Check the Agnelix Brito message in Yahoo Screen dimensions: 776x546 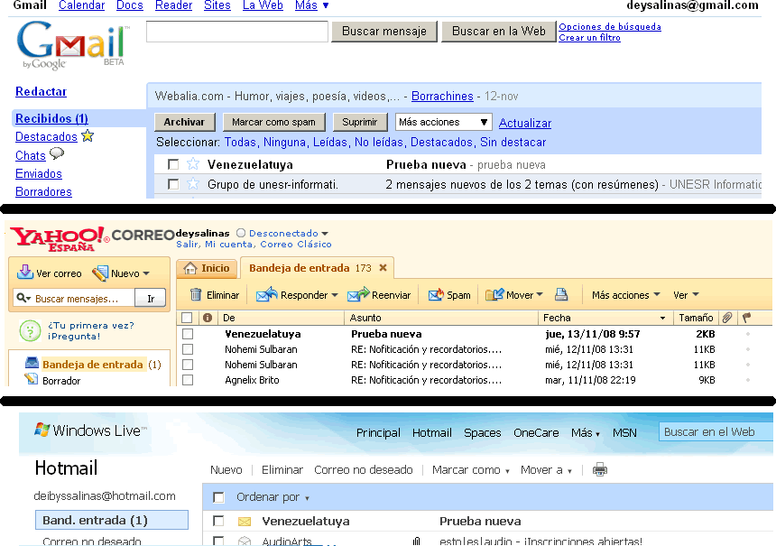point(188,380)
